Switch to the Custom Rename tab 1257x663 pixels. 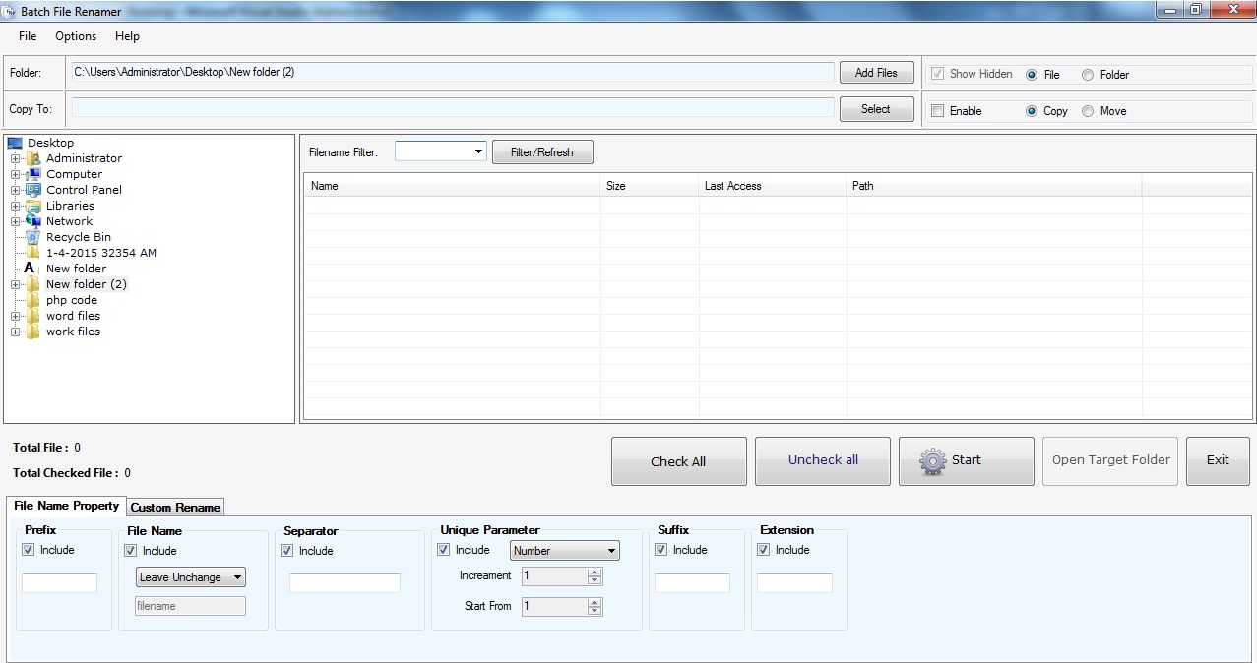176,508
